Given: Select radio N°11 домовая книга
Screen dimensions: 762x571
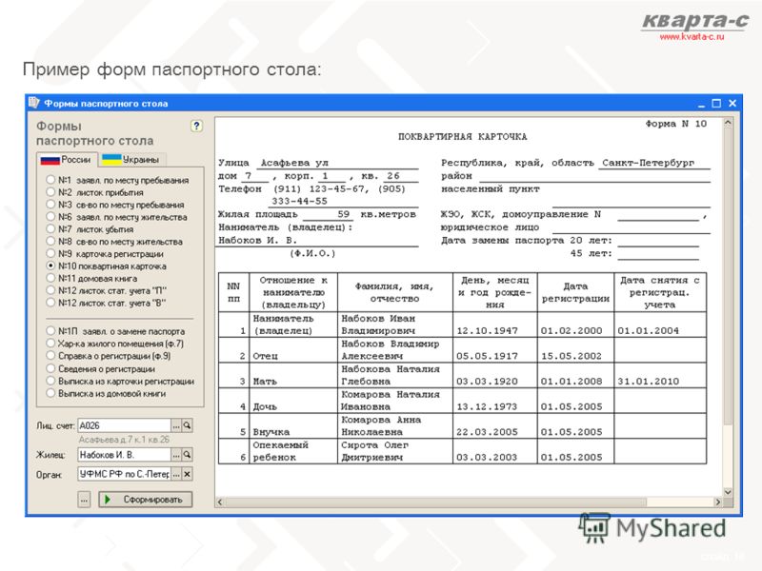Looking at the screenshot, I should tap(50, 278).
